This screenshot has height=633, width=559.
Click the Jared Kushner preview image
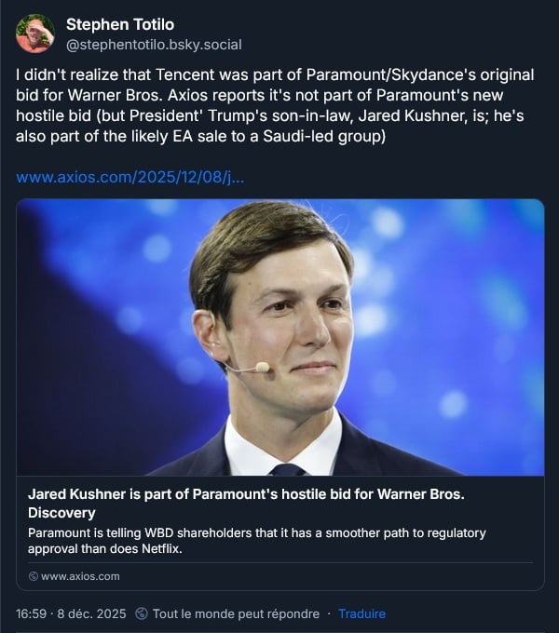(279, 337)
